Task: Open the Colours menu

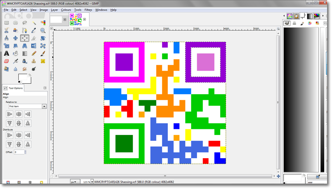Action: [x=66, y=10]
